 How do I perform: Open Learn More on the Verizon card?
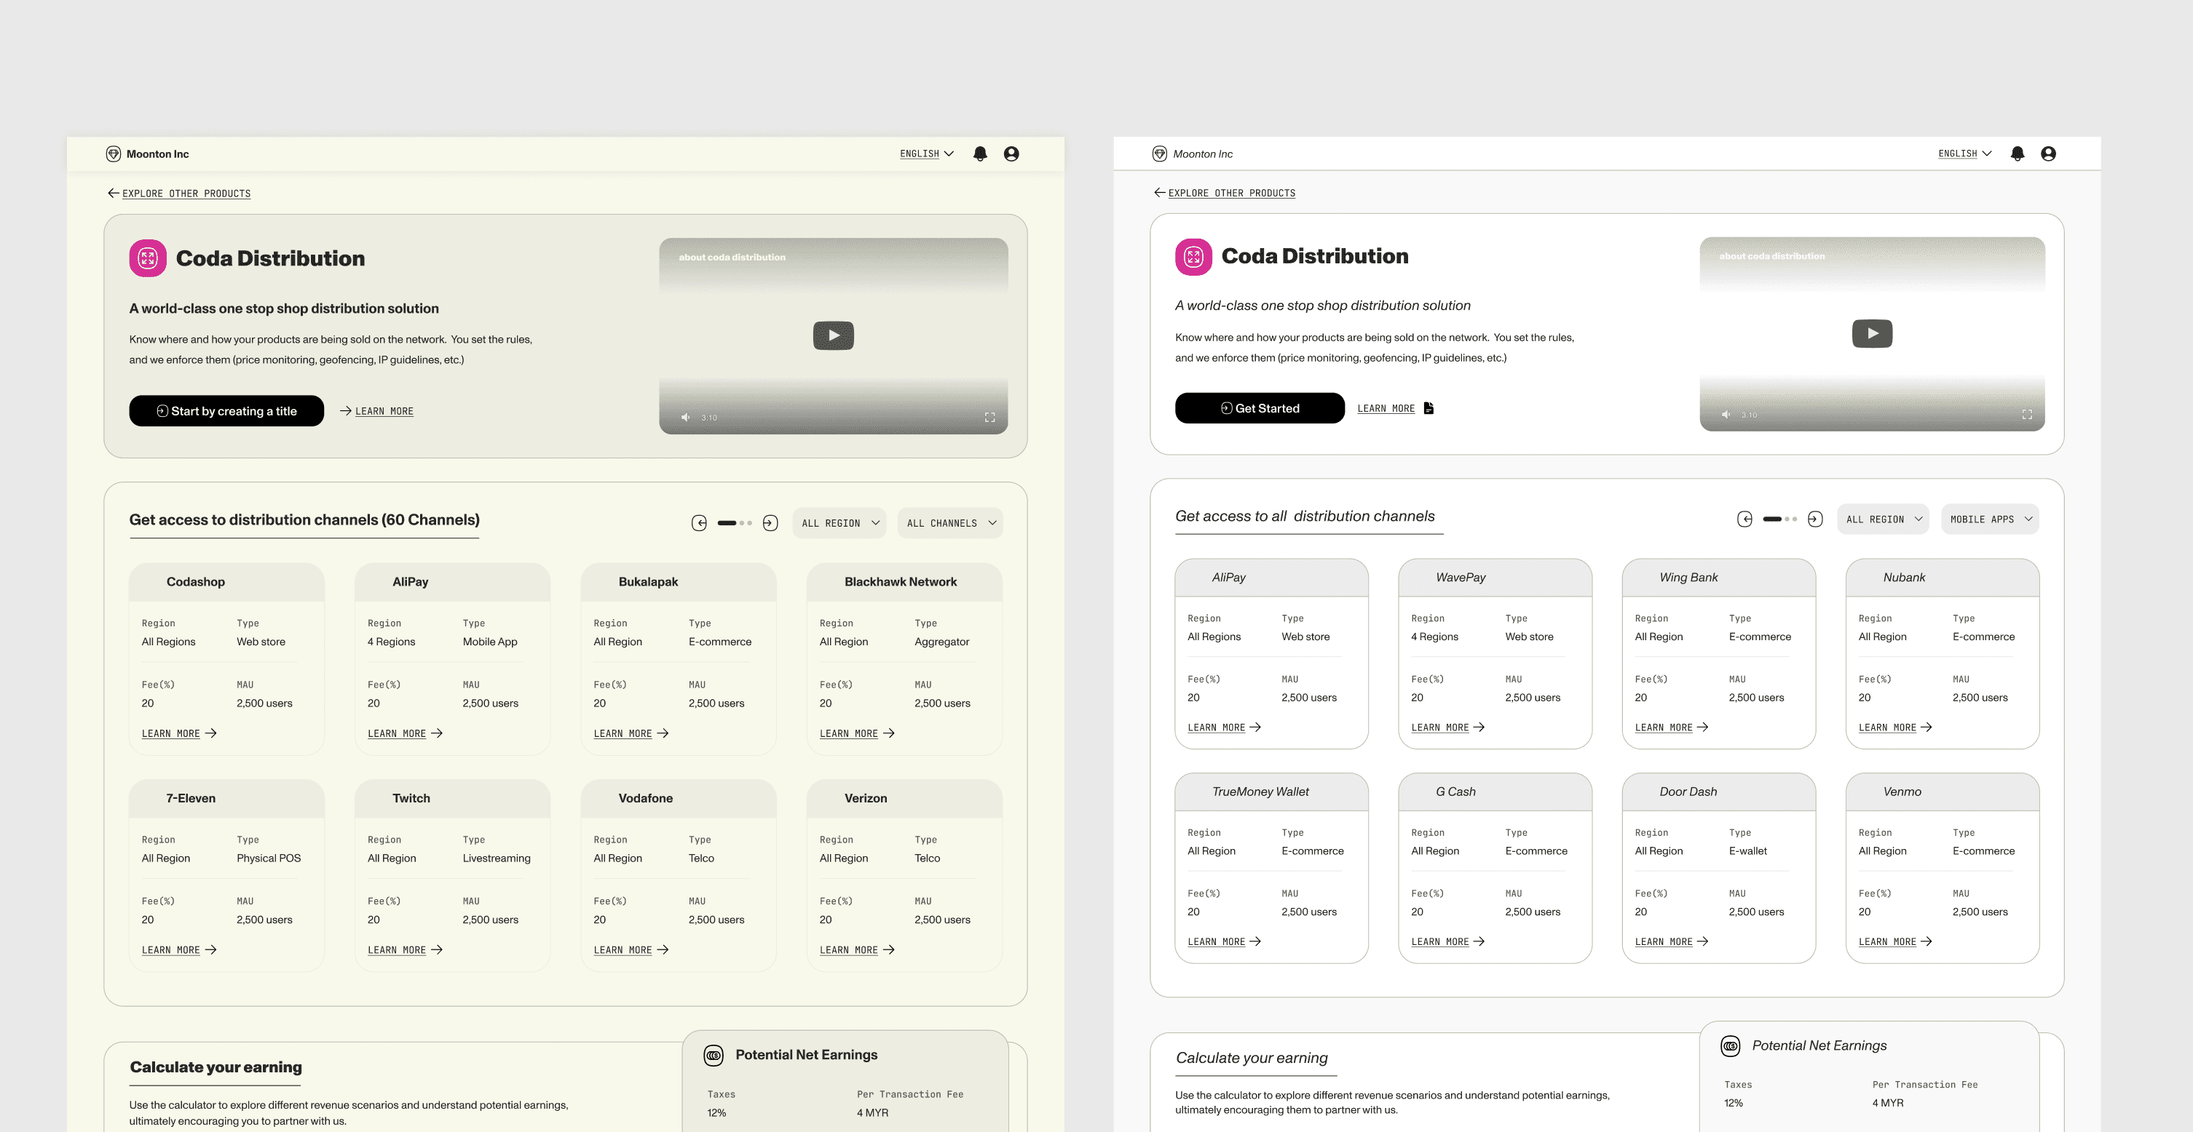click(857, 950)
